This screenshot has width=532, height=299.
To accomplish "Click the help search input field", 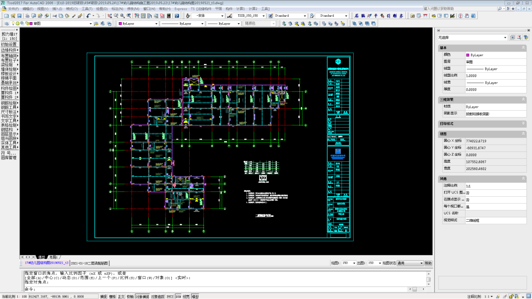I will coord(452,9).
